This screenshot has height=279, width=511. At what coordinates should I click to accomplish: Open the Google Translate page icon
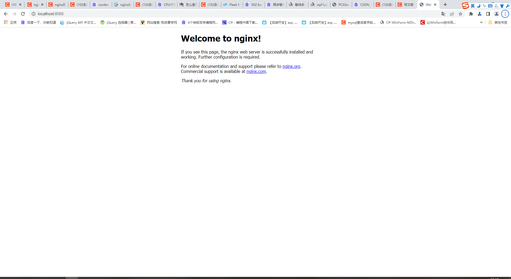[x=443, y=14]
